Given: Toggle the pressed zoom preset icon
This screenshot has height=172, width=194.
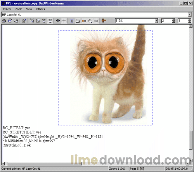Looking at the screenshot, I should [x=50, y=20].
